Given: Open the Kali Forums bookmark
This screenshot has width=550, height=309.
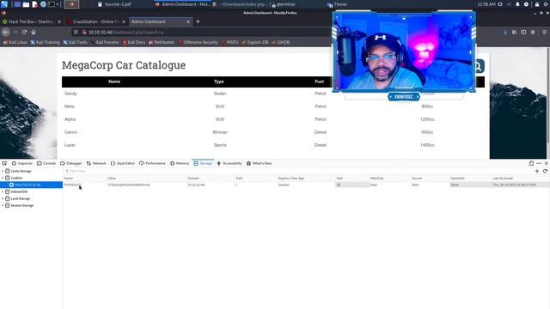Looking at the screenshot, I should (105, 42).
